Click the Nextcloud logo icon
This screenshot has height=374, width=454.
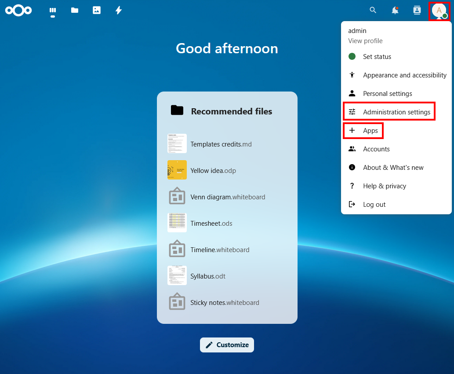[x=18, y=10]
